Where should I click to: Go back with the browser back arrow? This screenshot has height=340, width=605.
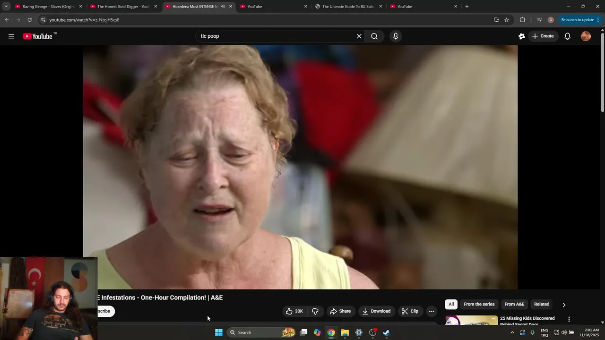[x=7, y=20]
